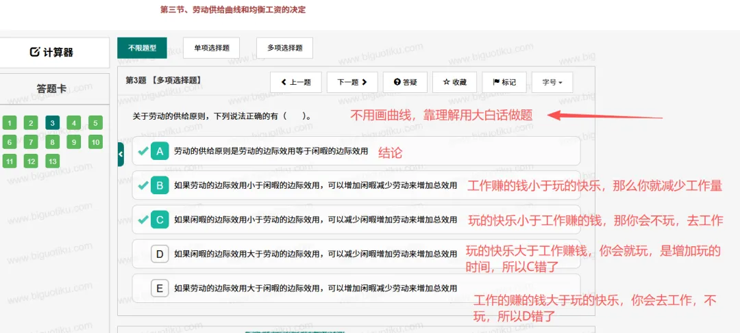Jump to question 7 on answer card
The image size is (740, 333).
[31, 142]
